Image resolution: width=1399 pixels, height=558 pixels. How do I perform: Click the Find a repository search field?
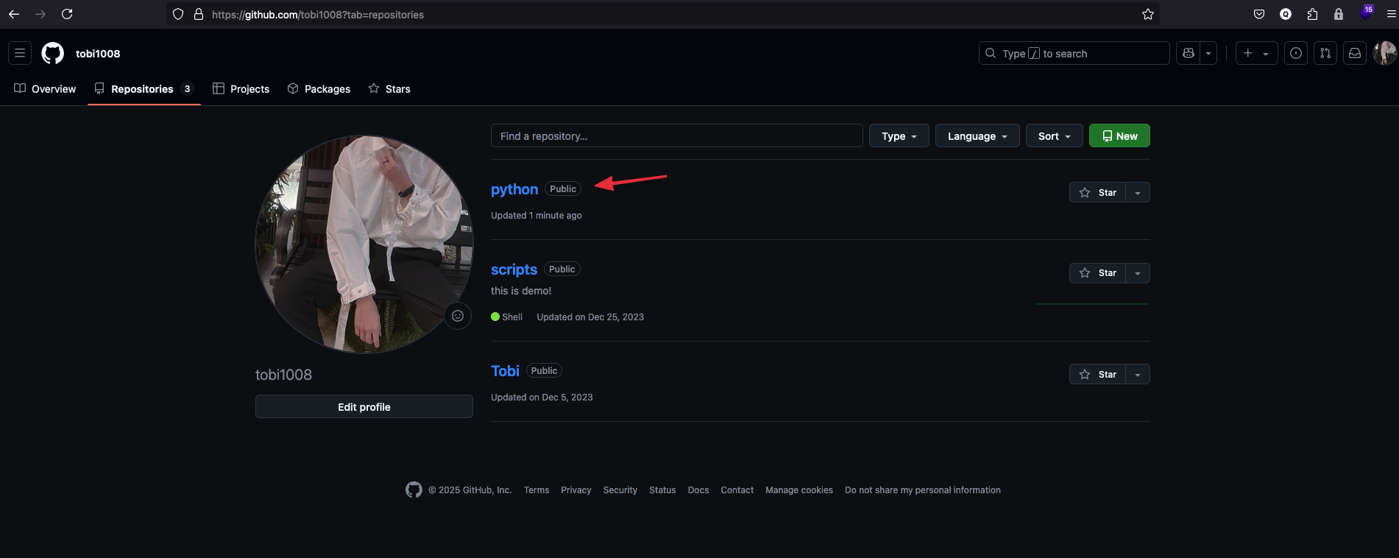[676, 136]
